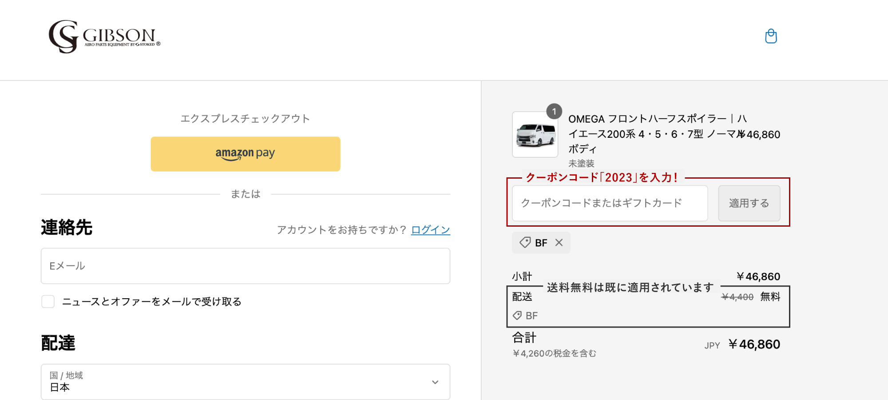Follow the ログイン link
Image resolution: width=888 pixels, height=400 pixels.
(x=431, y=230)
